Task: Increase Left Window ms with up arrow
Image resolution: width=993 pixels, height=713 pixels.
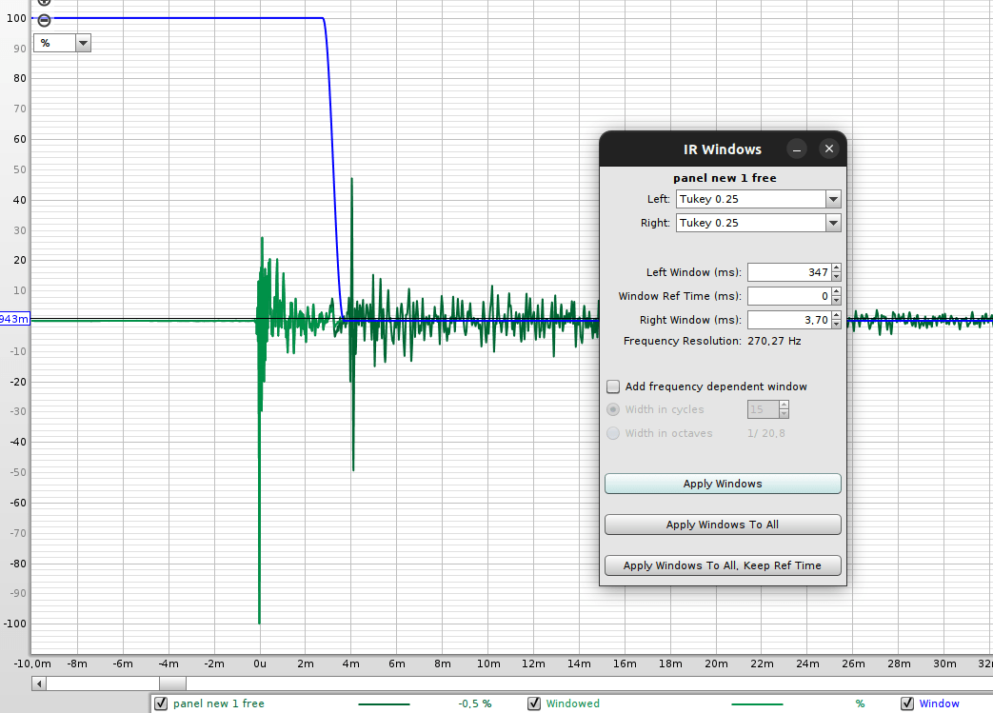Action: pyautogui.click(x=837, y=267)
